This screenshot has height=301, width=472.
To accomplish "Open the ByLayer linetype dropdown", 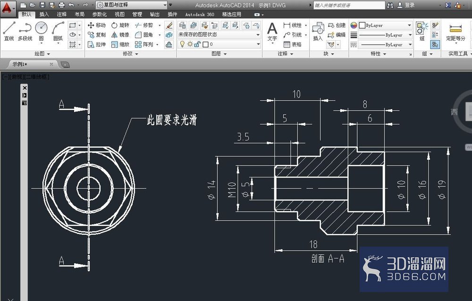I will (x=385, y=44).
